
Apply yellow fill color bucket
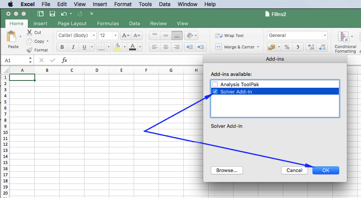pos(117,47)
